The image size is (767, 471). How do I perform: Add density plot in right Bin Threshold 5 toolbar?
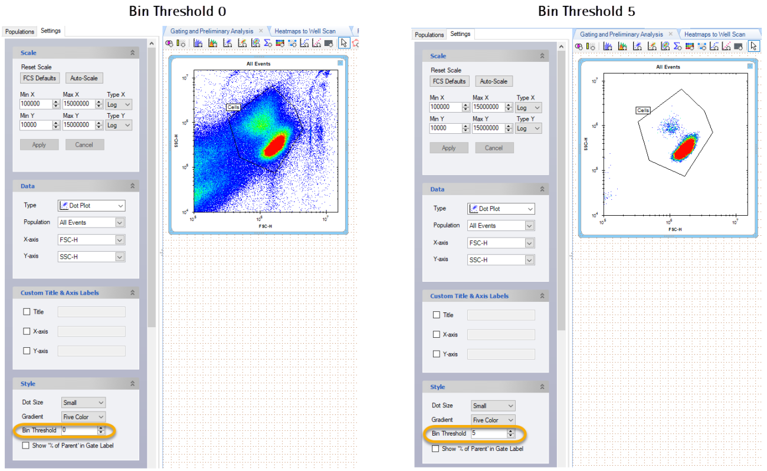point(651,46)
